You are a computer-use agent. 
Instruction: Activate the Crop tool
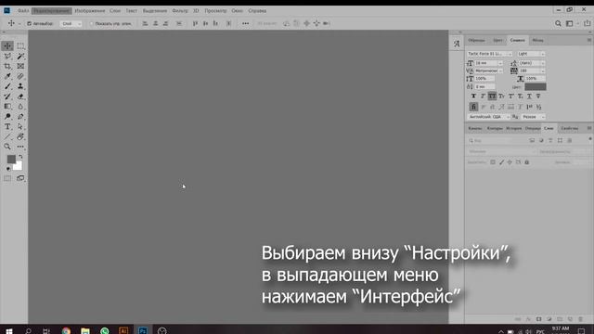pos(7,66)
